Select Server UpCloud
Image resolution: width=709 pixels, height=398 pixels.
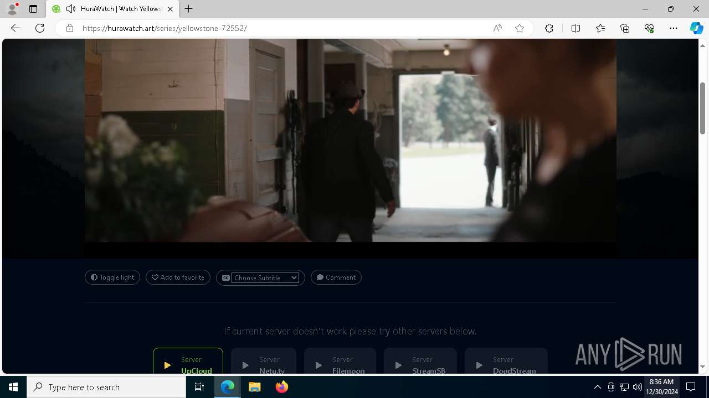[188, 361]
